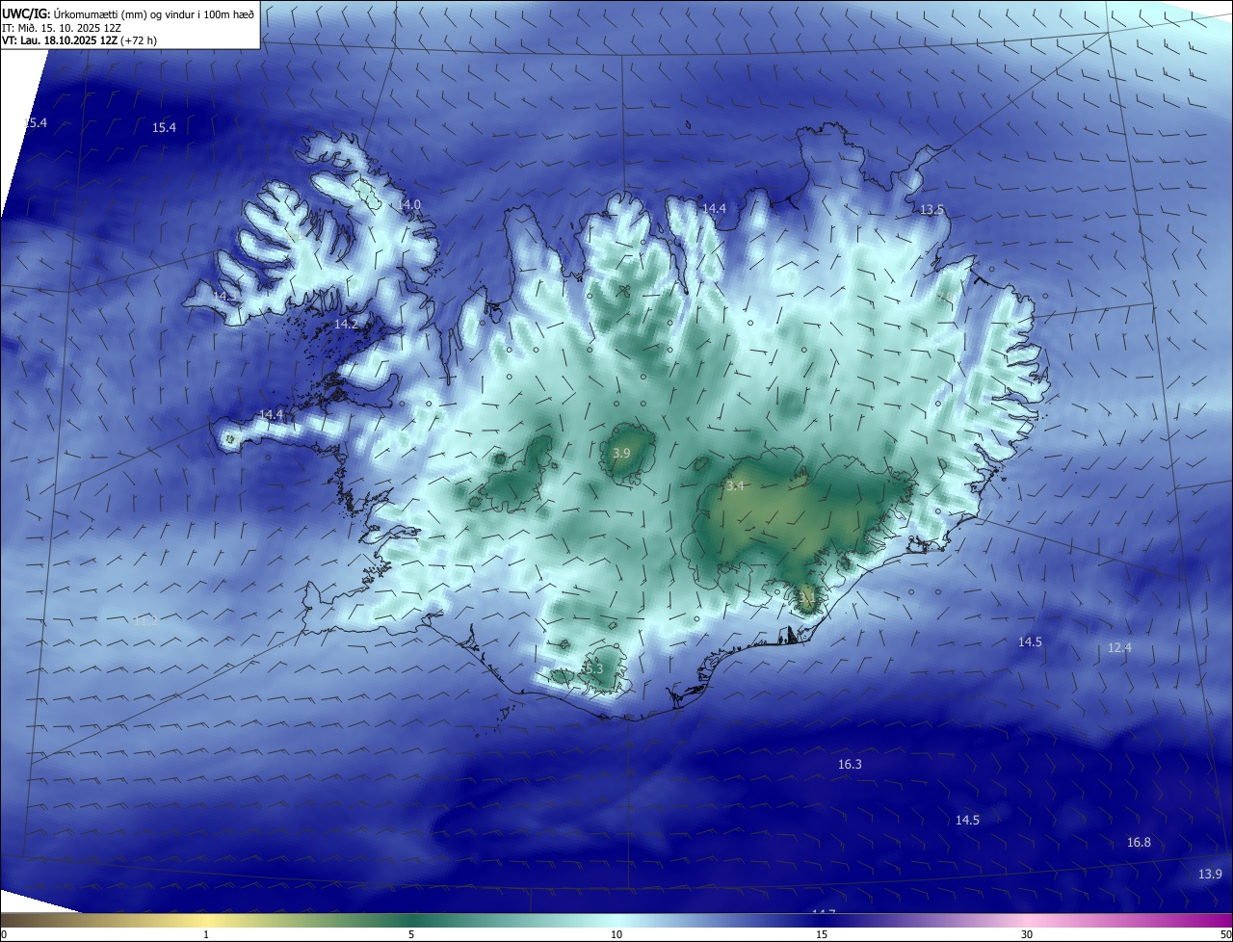This screenshot has height=942, width=1233.
Task: Click the 50 tick on the color scale
Action: 1225,934
